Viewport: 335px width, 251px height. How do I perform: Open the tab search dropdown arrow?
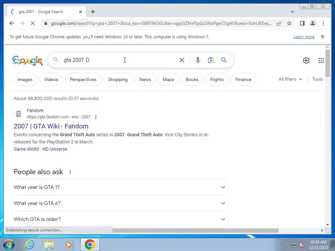pyautogui.click(x=292, y=12)
